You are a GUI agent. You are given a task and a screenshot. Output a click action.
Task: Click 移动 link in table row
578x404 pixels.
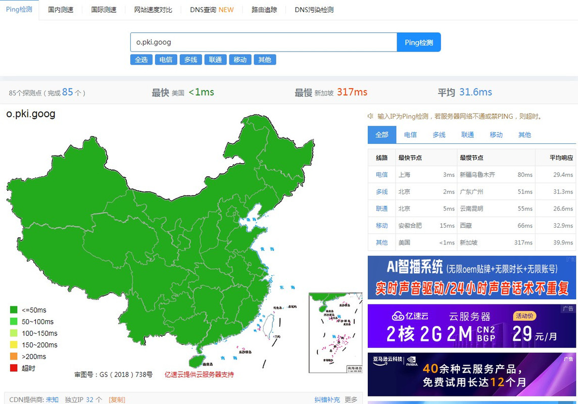point(381,225)
